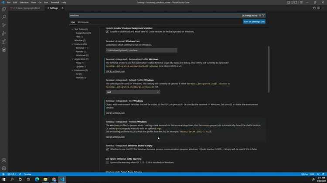Clear the settings search input icon
Screen dimensions: 327x183
point(260,16)
